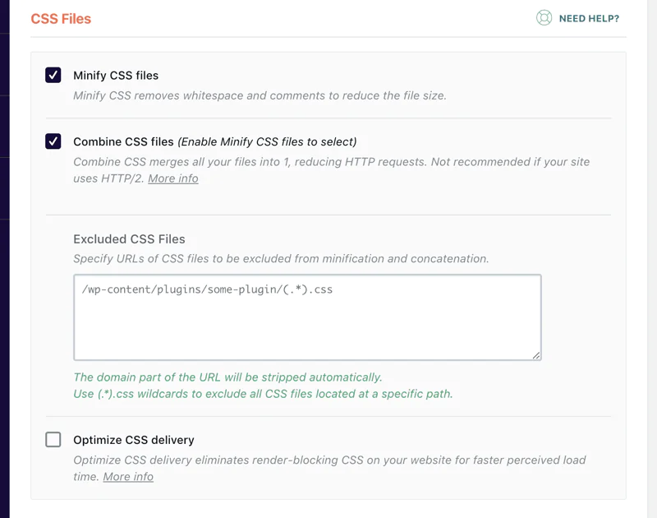Screen dimensions: 657x518
Task: Focus the Excluded CSS Files text area
Action: click(x=307, y=317)
